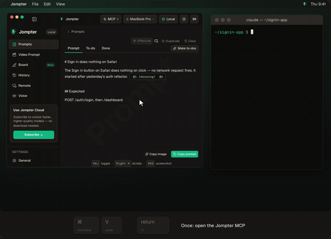Duplicate the current prompt
The width and height of the screenshot is (331, 239).
[x=171, y=41]
